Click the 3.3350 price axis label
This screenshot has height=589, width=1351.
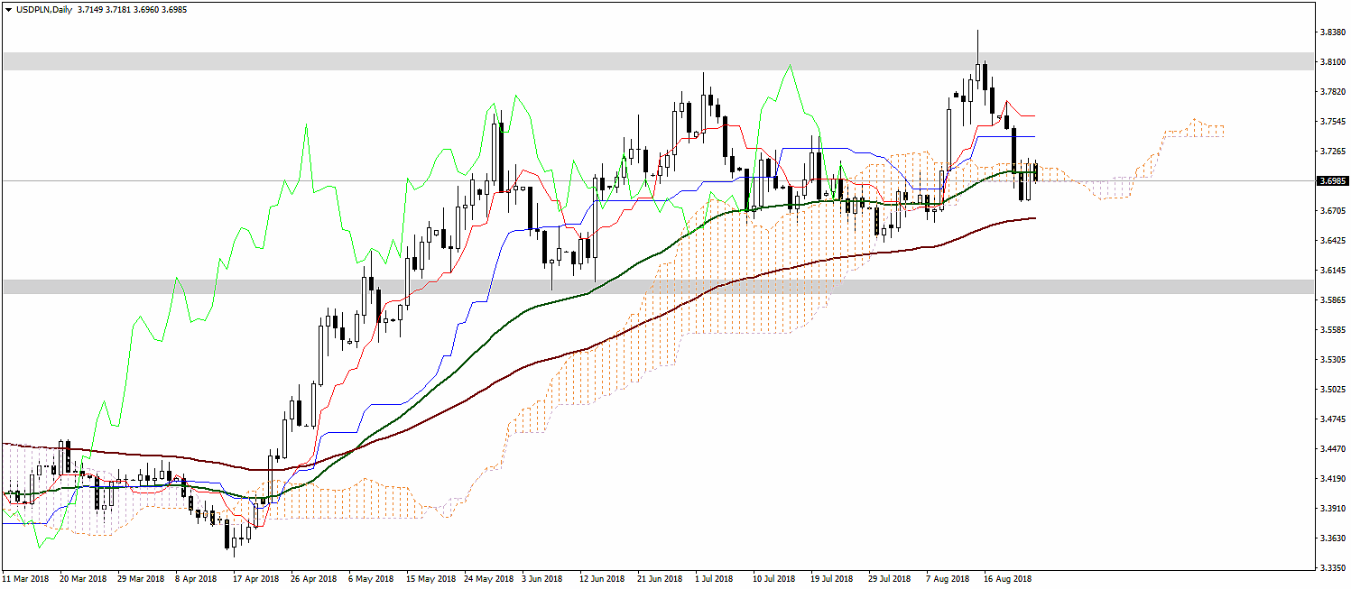click(x=1332, y=567)
